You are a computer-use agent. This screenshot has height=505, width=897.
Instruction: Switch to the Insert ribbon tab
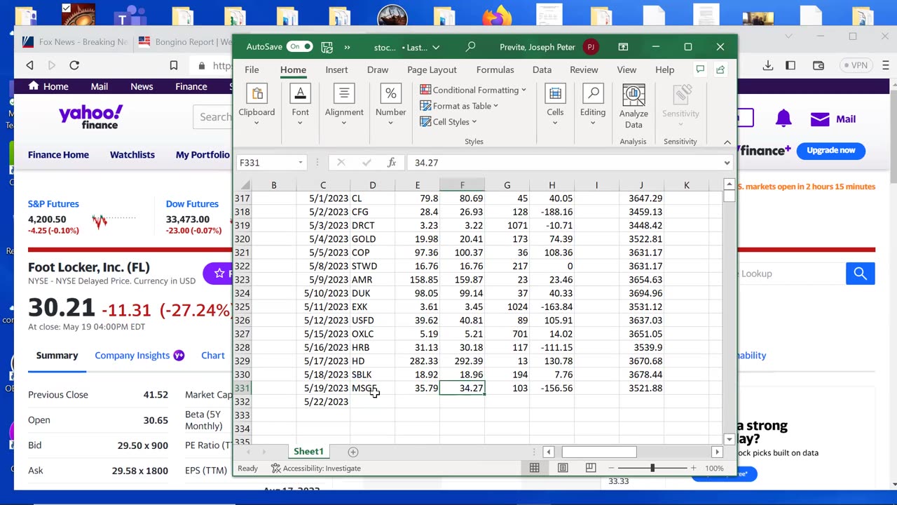[336, 69]
